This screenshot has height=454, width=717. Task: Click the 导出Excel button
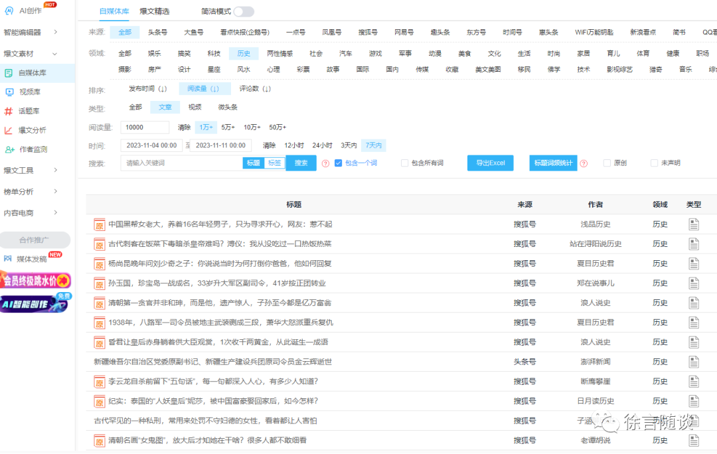click(490, 163)
